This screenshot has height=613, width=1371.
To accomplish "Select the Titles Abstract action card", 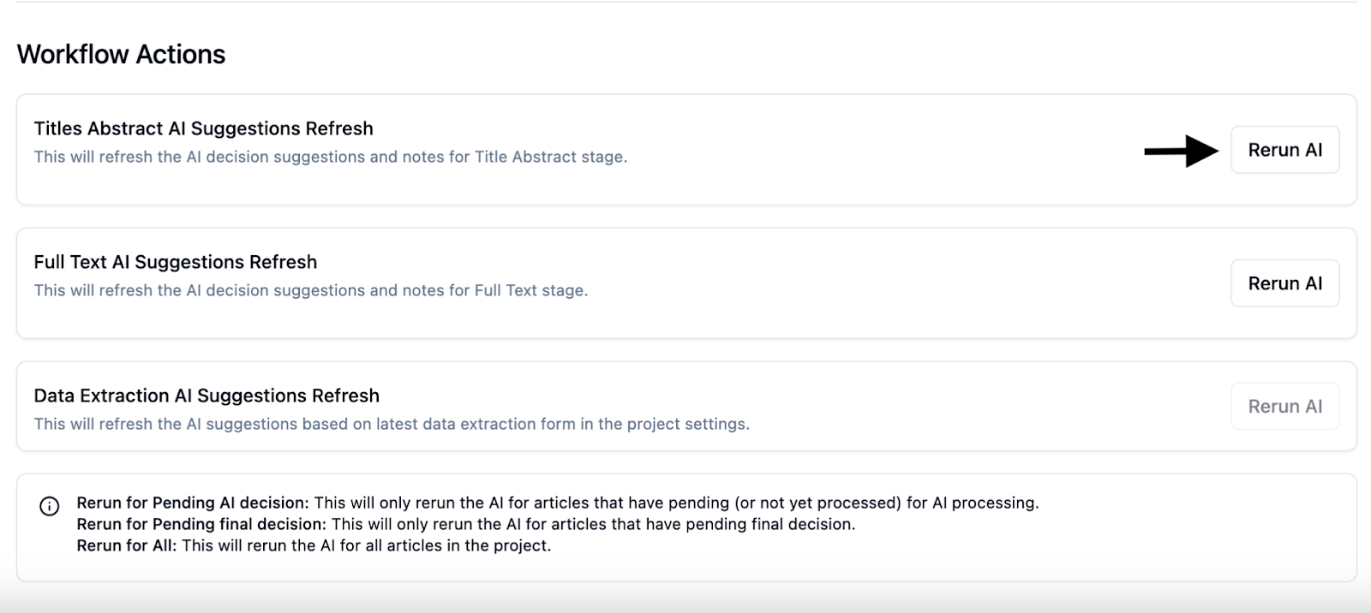I will (685, 150).
